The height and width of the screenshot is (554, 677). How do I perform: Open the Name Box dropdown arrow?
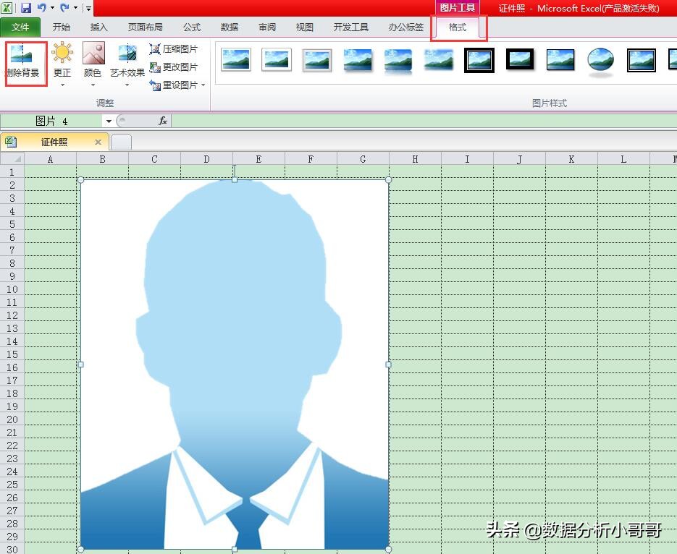[x=107, y=121]
